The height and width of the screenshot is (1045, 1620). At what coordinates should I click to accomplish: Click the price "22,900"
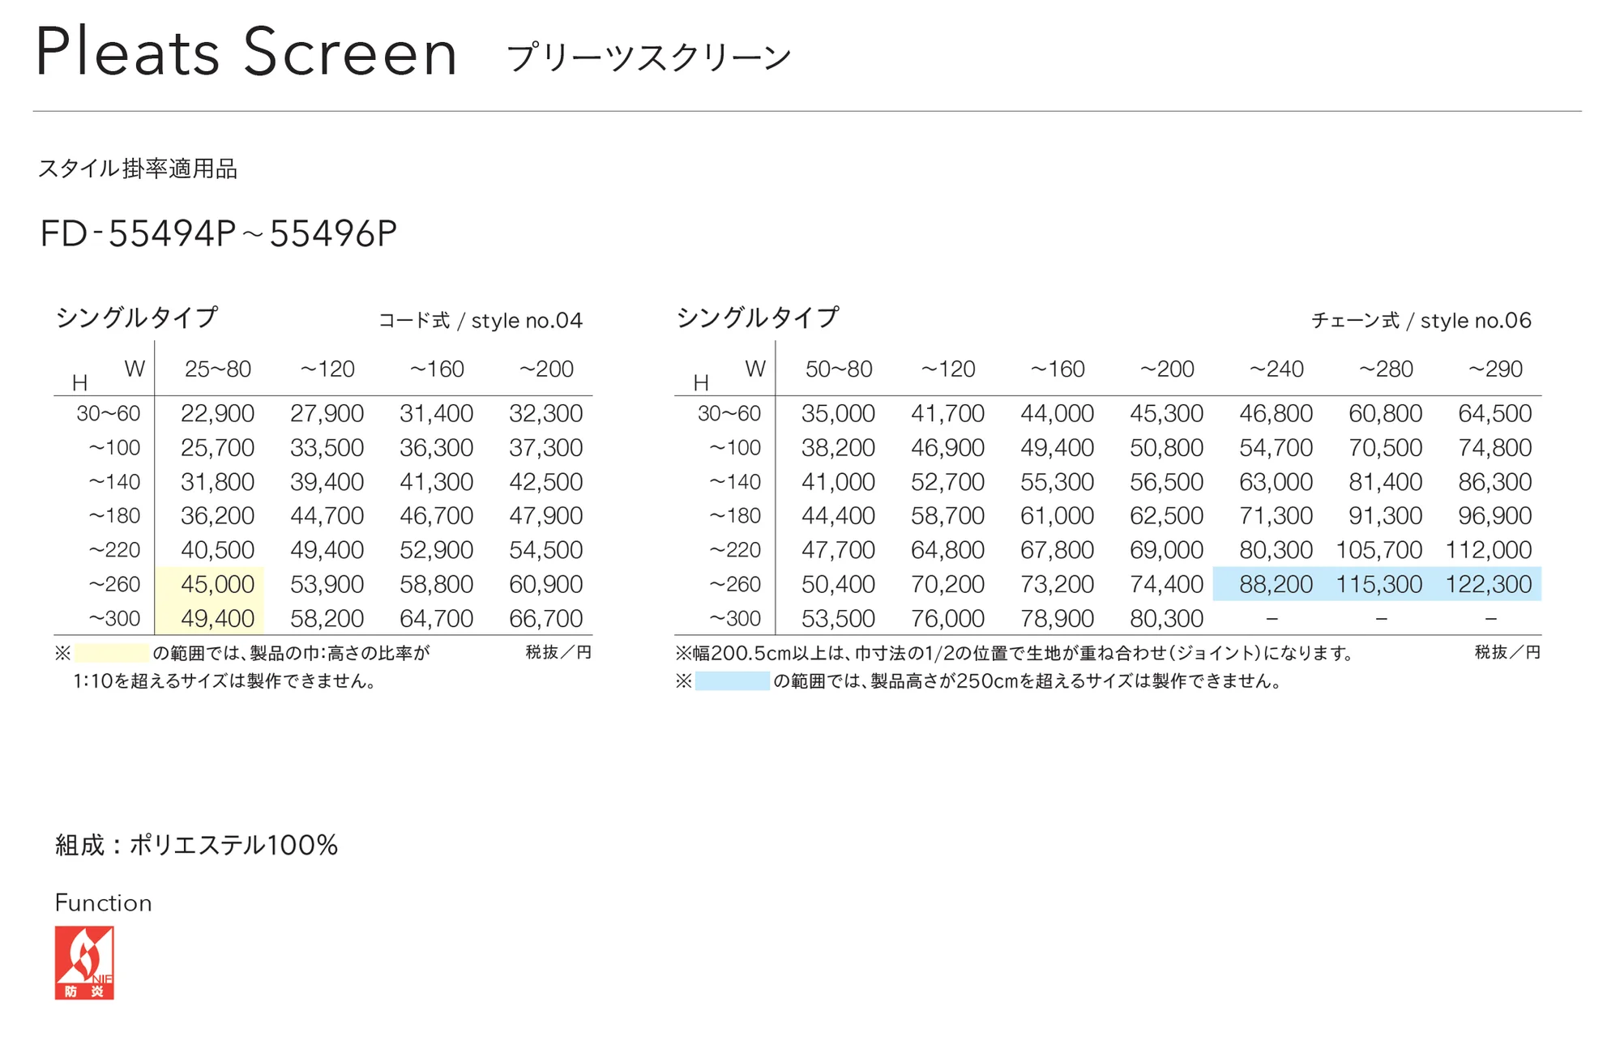click(217, 414)
